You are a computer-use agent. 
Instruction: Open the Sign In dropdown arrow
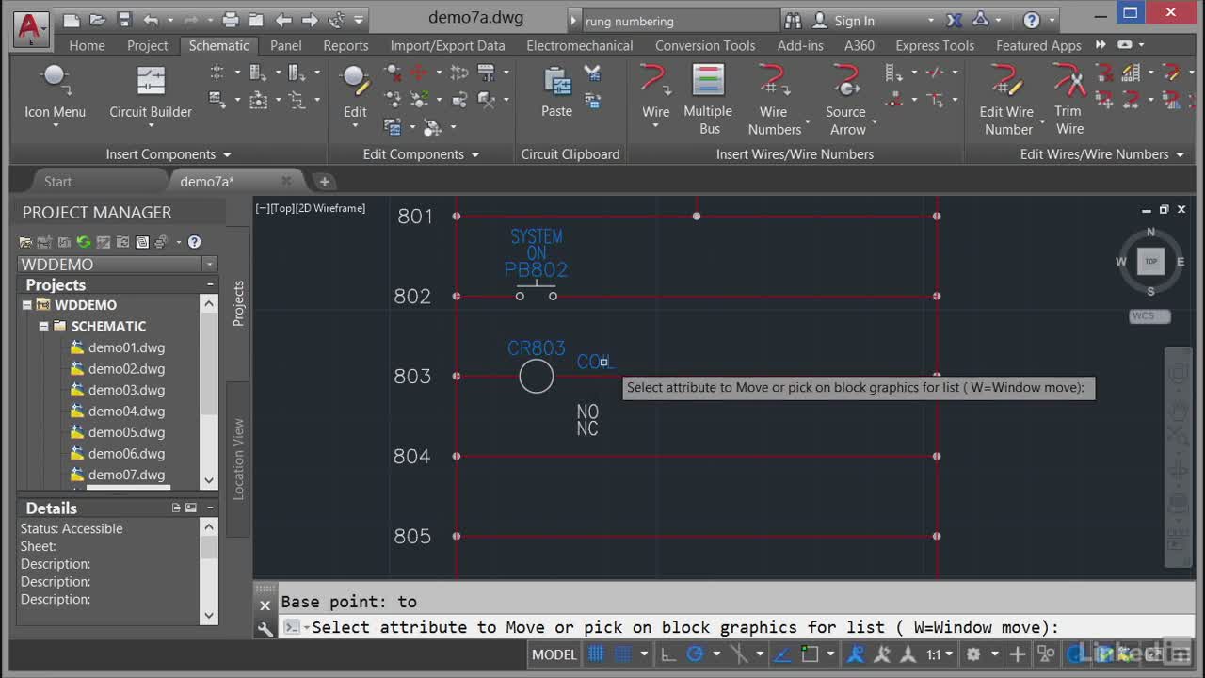tap(931, 20)
